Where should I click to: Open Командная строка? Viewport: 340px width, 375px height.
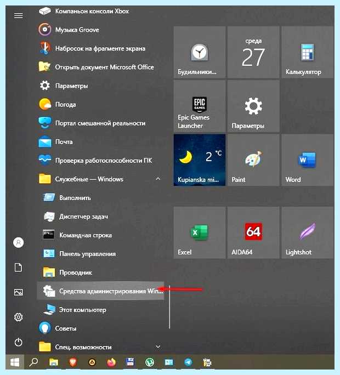pos(100,235)
